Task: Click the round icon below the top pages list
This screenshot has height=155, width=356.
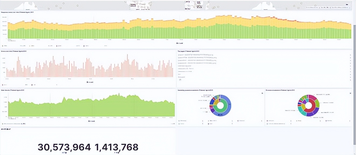Action: click(180, 80)
